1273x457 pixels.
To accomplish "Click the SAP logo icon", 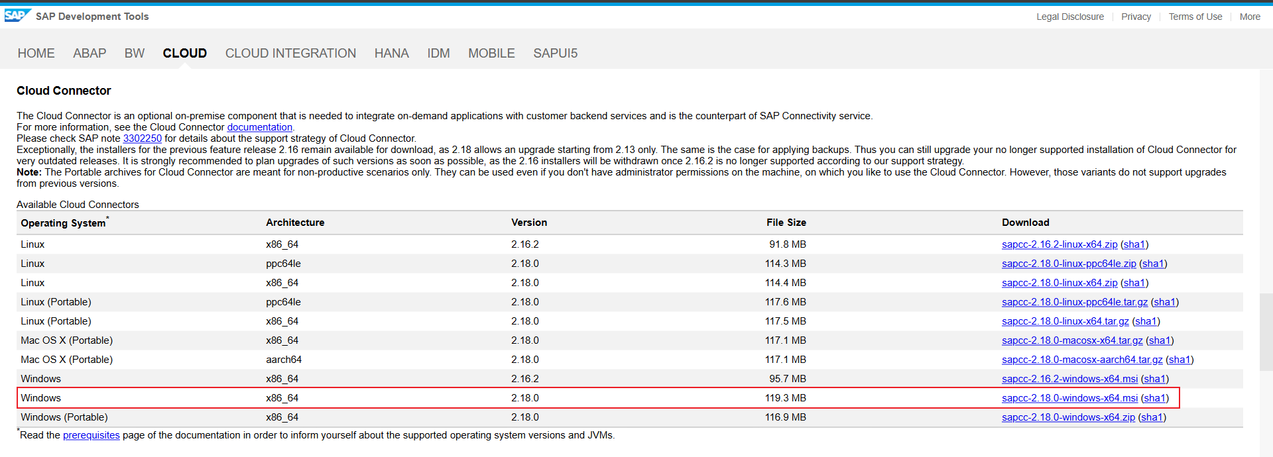I will 17,15.
